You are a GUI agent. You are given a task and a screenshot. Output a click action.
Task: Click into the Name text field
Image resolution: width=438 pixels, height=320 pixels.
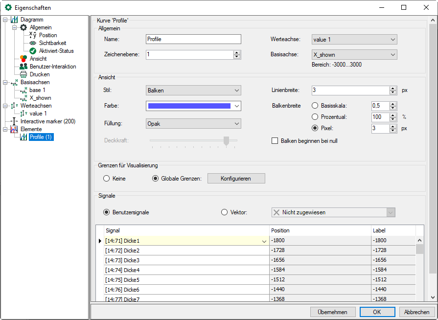point(193,39)
